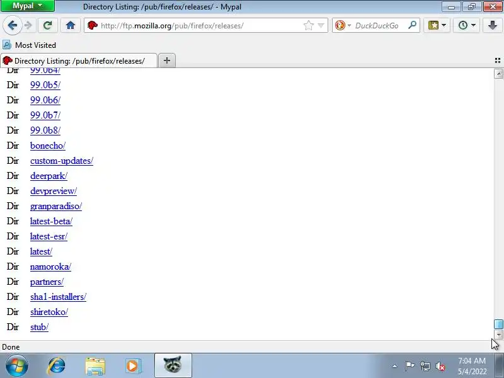The width and height of the screenshot is (504, 378).
Task: Open the partners/ directory
Action: coord(47,282)
